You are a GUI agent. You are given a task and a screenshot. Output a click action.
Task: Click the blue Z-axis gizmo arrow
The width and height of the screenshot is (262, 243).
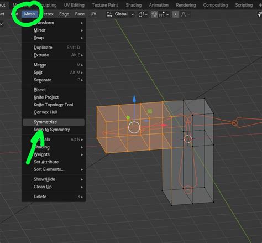(x=134, y=99)
